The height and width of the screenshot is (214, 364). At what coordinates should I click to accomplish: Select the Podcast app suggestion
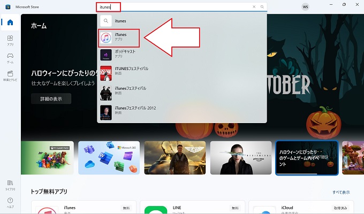click(x=182, y=55)
